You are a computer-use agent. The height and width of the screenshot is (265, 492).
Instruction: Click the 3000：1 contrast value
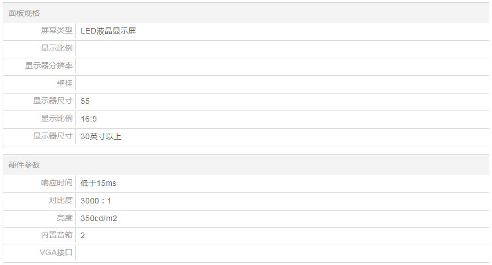(x=96, y=201)
